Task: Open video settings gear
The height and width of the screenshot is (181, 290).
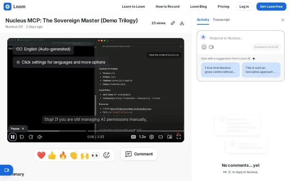Action: click(151, 137)
